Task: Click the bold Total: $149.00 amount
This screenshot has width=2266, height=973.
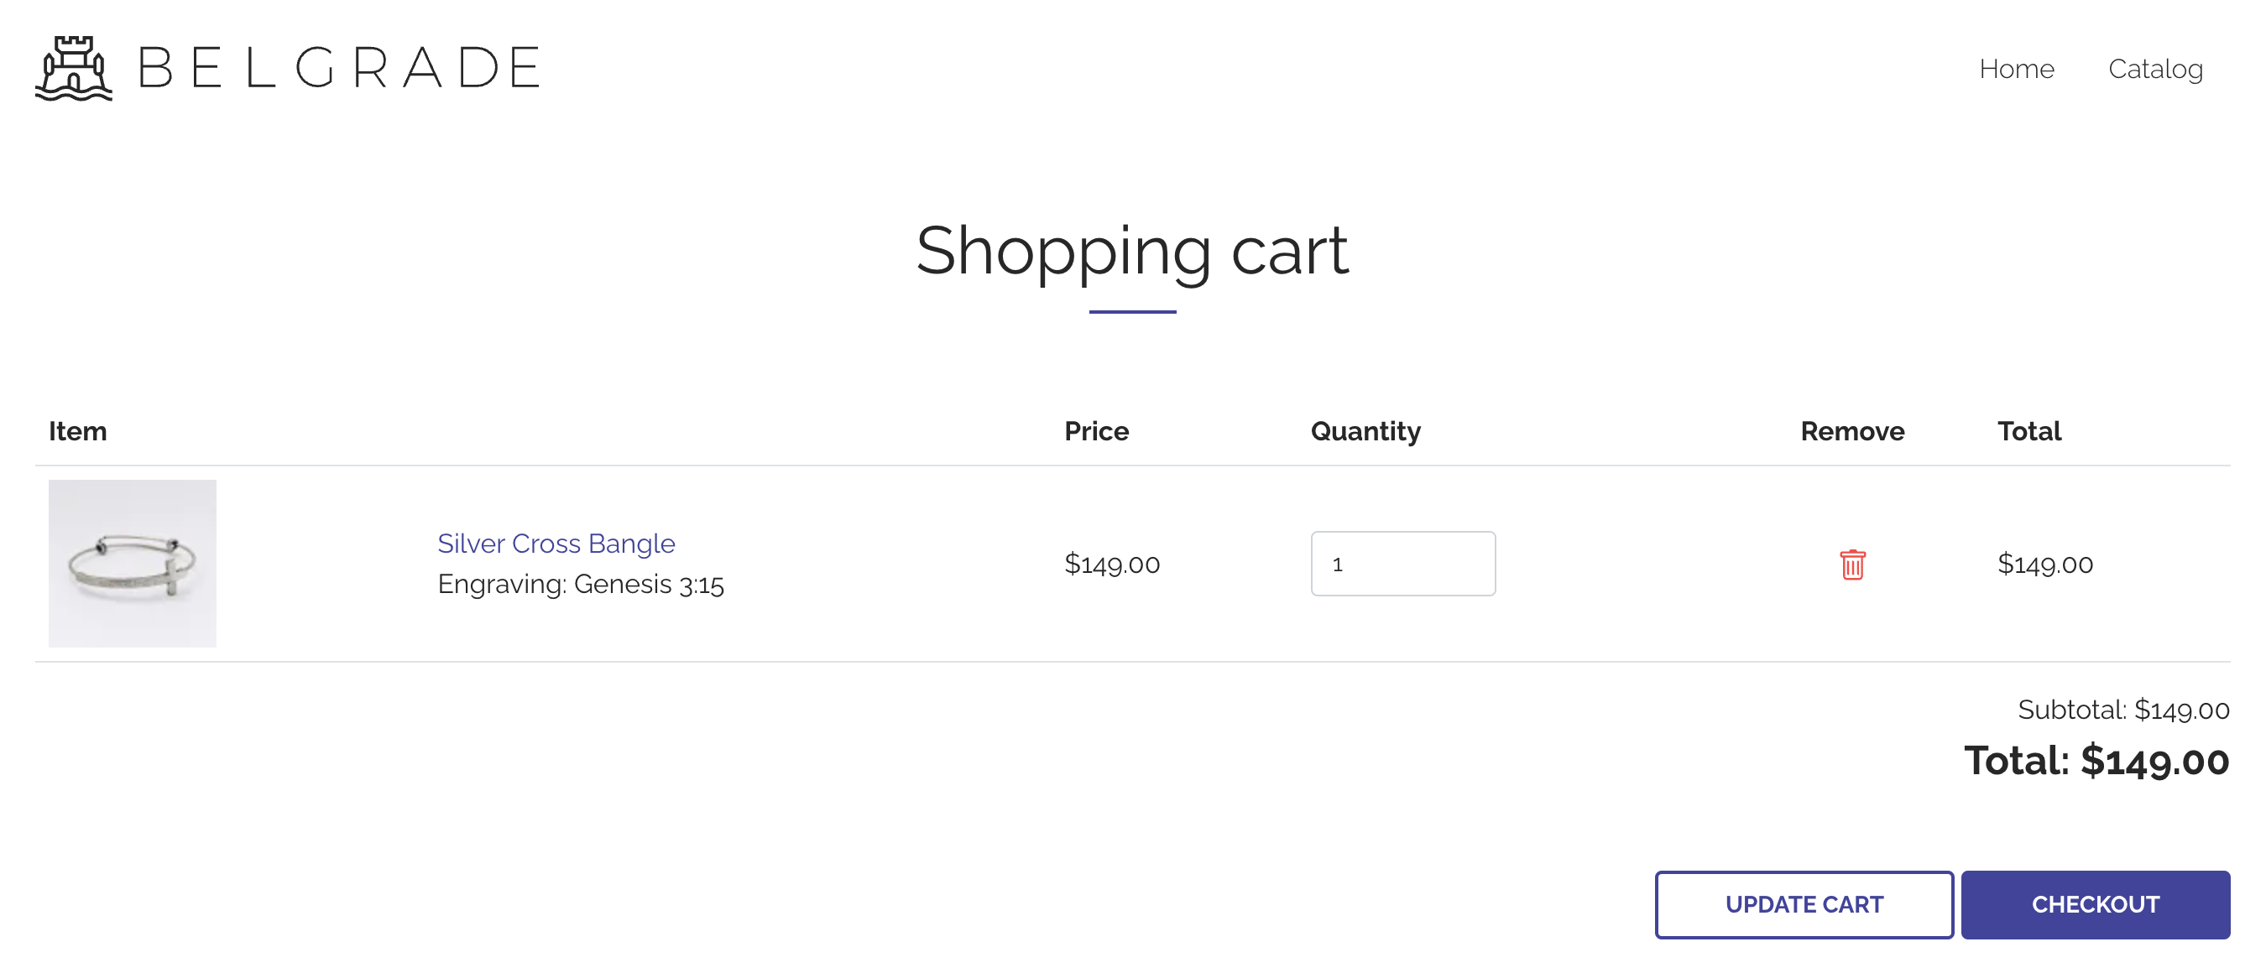Action: coord(2096,760)
